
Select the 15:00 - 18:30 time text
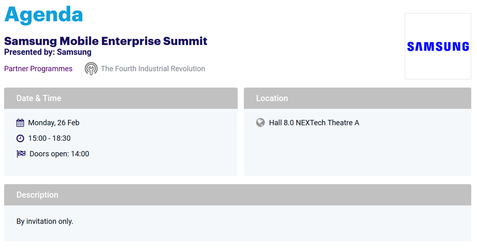pyautogui.click(x=49, y=138)
